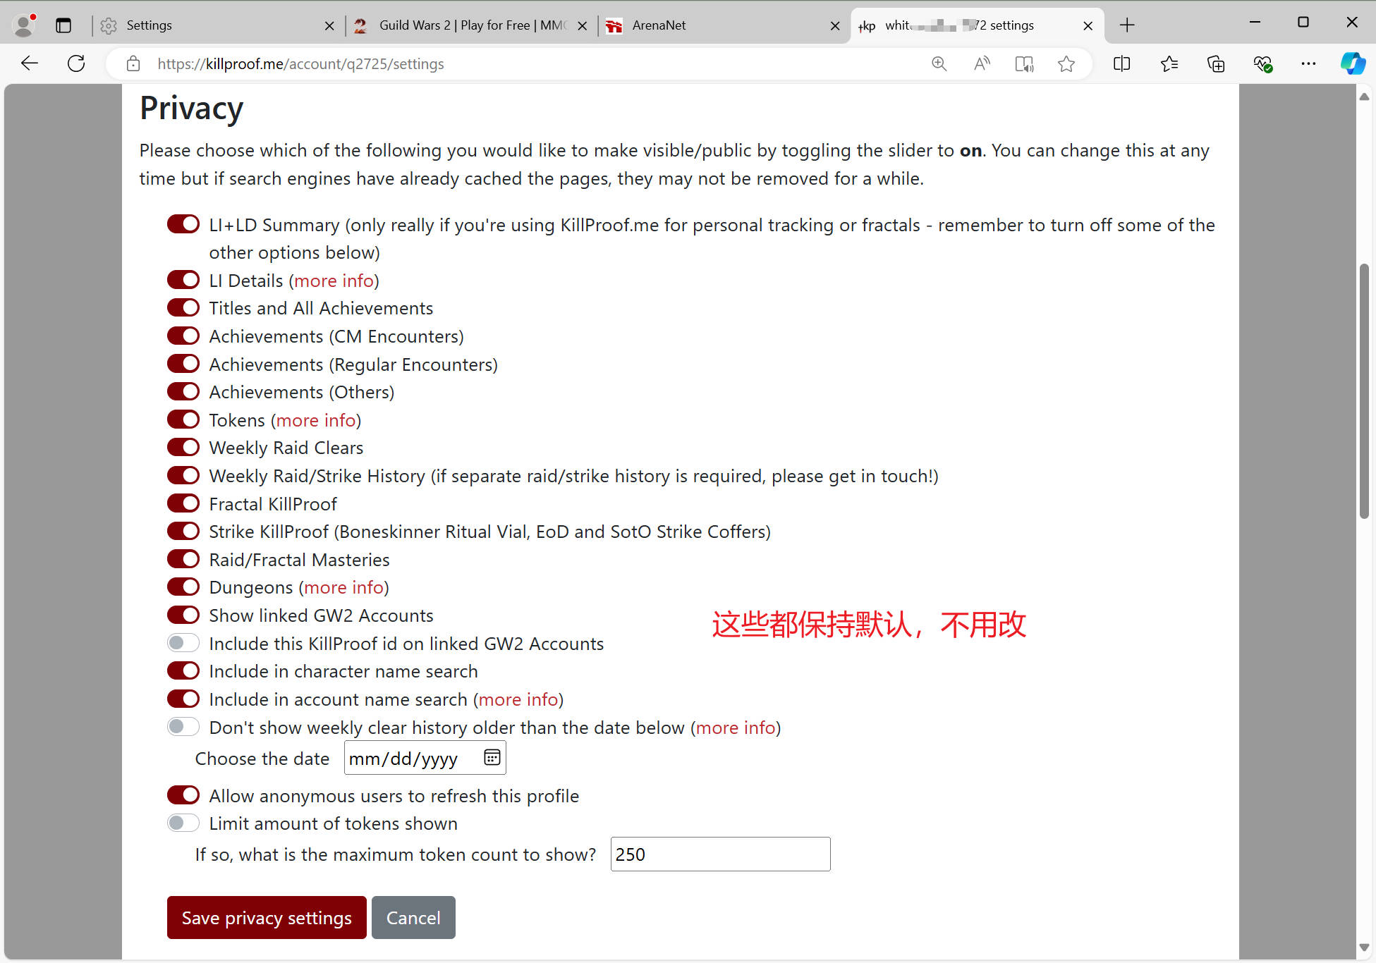Open LI Details more info link
The width and height of the screenshot is (1376, 963).
click(334, 281)
